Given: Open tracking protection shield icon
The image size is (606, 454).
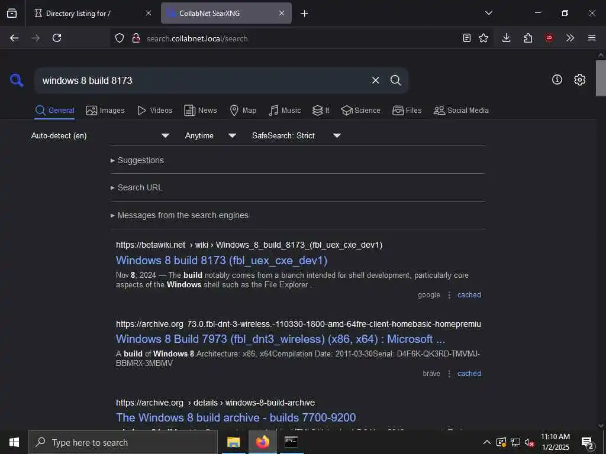Looking at the screenshot, I should click(x=120, y=38).
